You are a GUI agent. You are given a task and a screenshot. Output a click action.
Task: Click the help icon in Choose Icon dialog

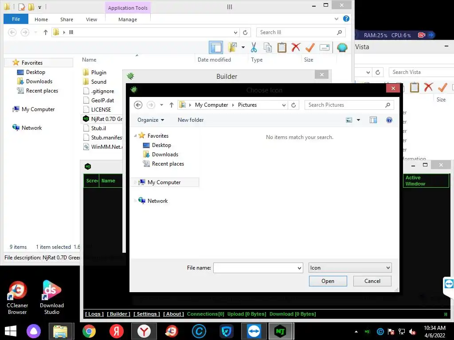click(x=389, y=120)
